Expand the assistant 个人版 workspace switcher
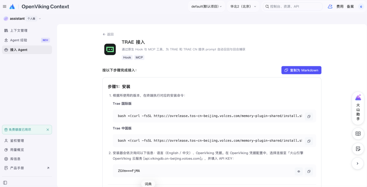Image resolution: width=367 pixels, height=187 pixels. [x=22, y=19]
